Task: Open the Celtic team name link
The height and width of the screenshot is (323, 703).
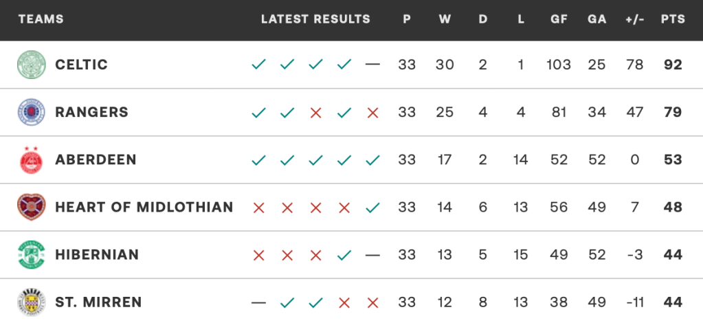Action: point(81,65)
